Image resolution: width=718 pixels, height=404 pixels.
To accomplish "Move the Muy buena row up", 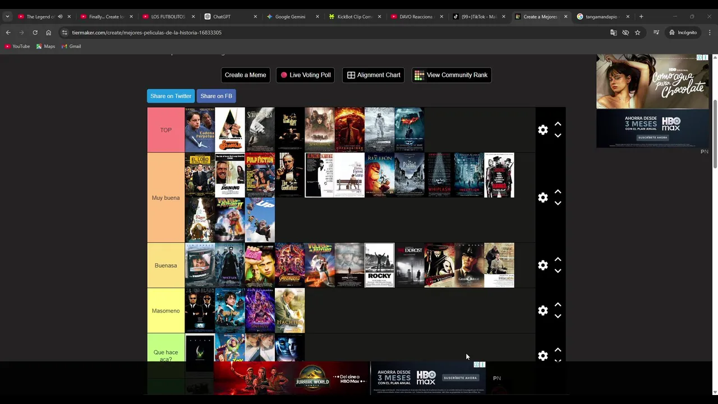I will point(558,192).
